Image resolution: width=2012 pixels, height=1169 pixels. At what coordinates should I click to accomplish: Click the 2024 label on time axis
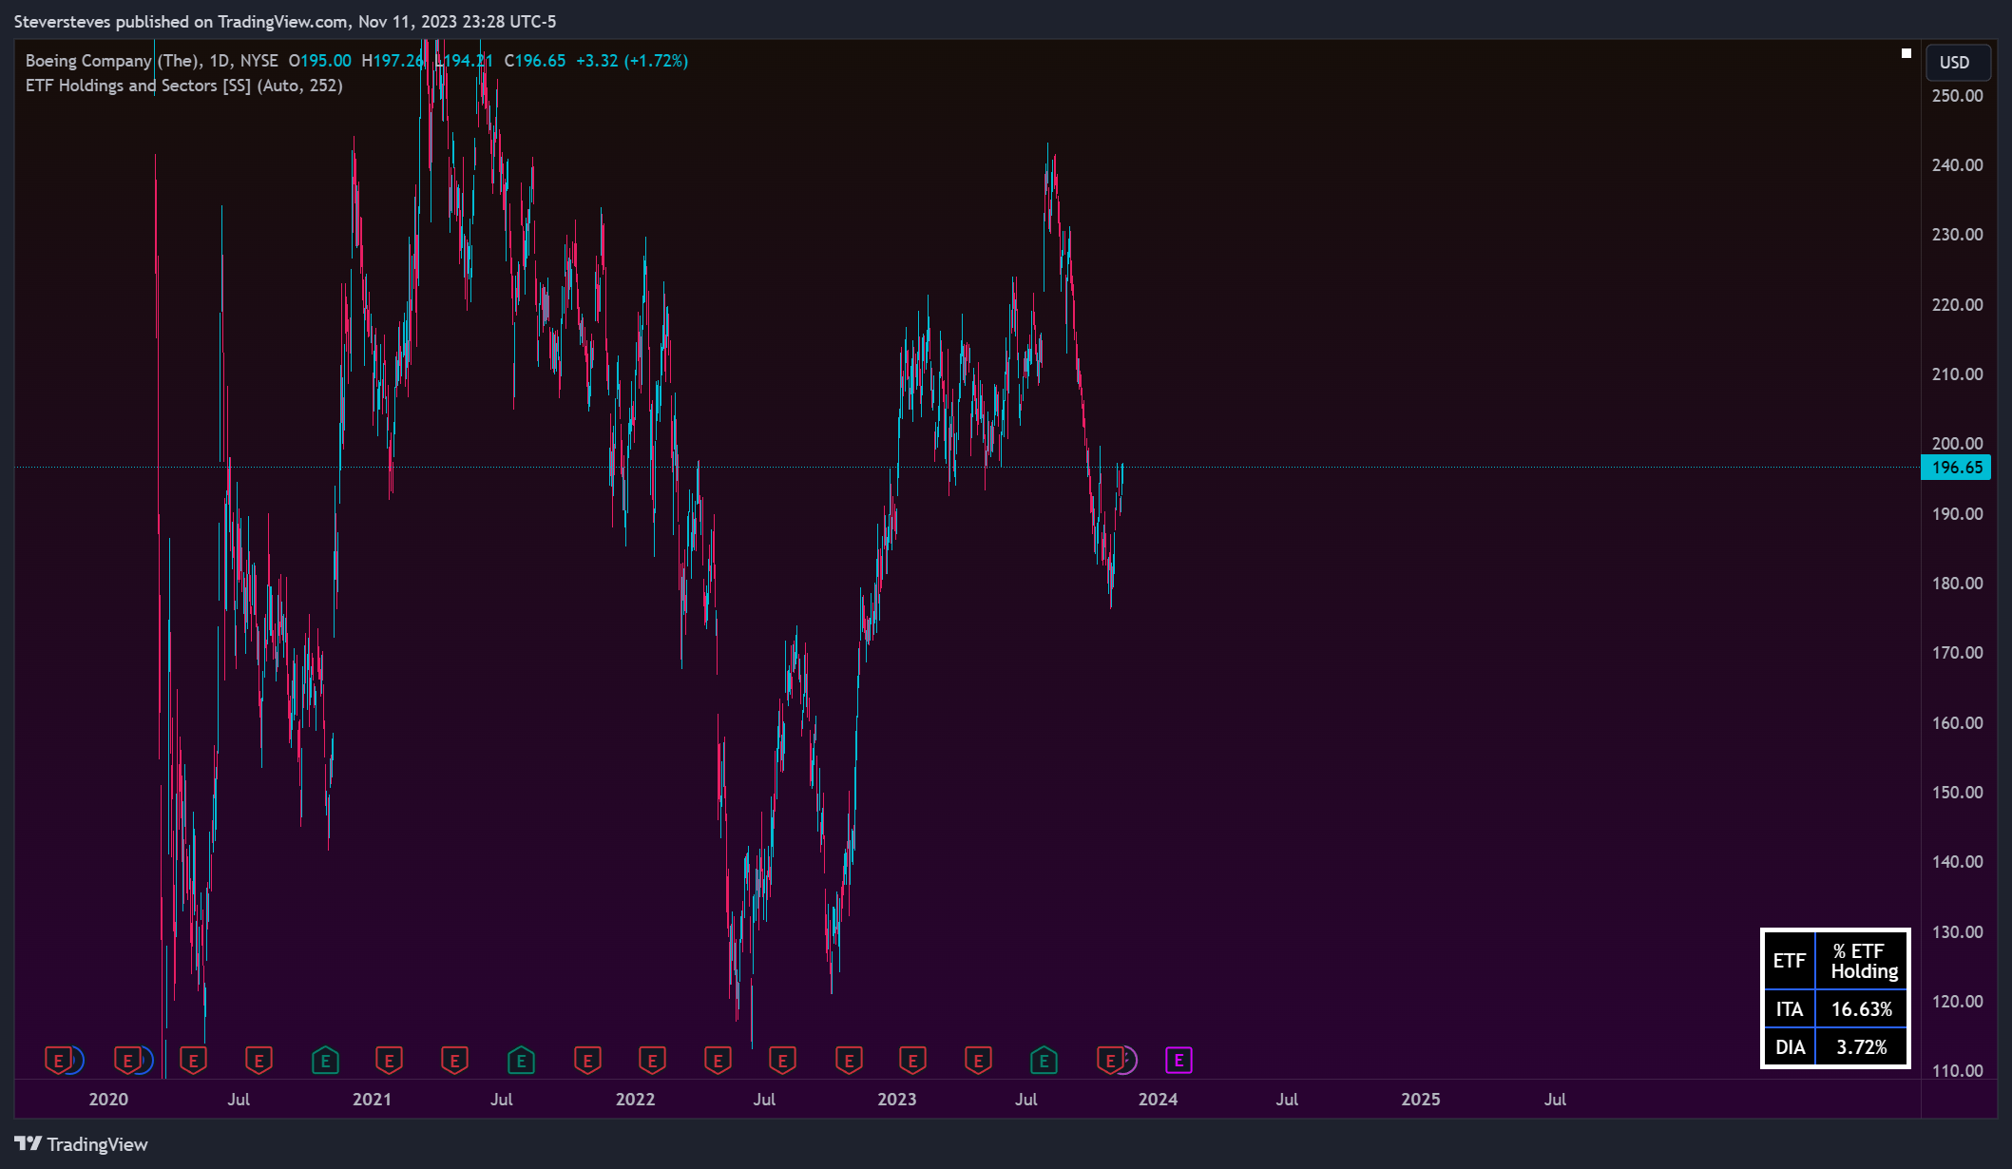point(1158,1100)
